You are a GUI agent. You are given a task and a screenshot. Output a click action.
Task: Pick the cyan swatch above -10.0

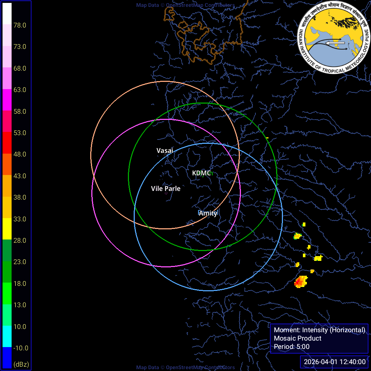[7, 336]
